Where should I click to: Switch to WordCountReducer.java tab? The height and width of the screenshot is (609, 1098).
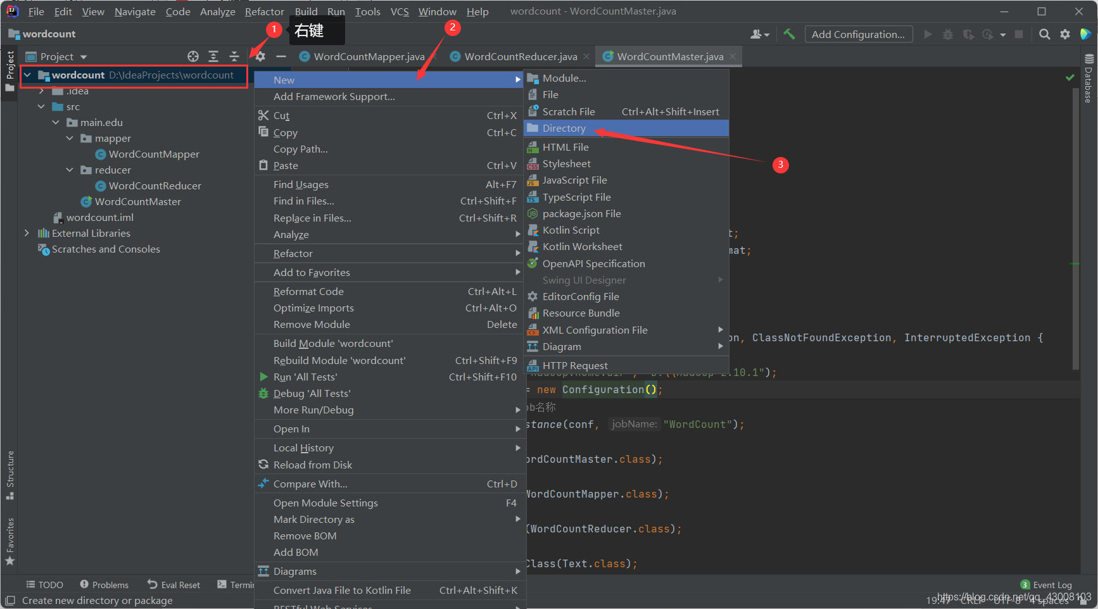(521, 56)
